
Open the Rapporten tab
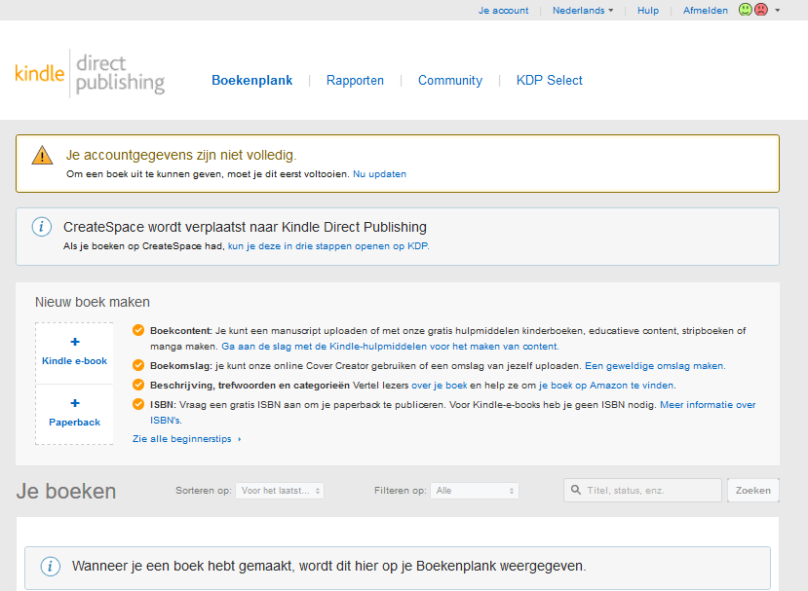pyautogui.click(x=355, y=80)
